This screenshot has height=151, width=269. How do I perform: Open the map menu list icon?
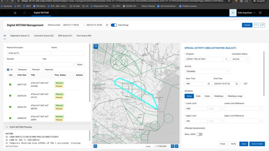[x=177, y=146]
